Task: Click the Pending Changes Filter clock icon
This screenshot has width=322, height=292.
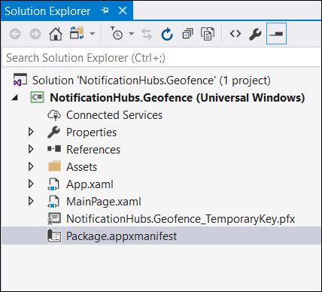Action: (117, 33)
